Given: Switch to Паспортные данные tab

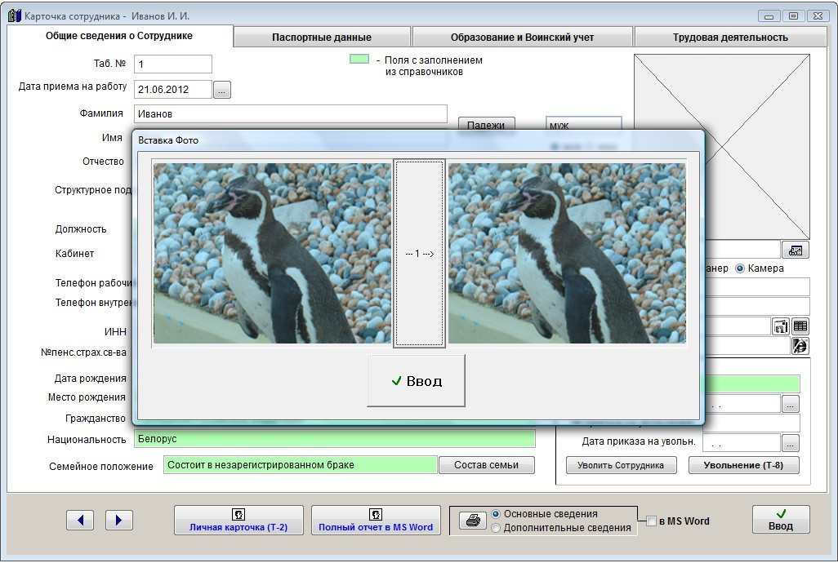Looking at the screenshot, I should (322, 37).
